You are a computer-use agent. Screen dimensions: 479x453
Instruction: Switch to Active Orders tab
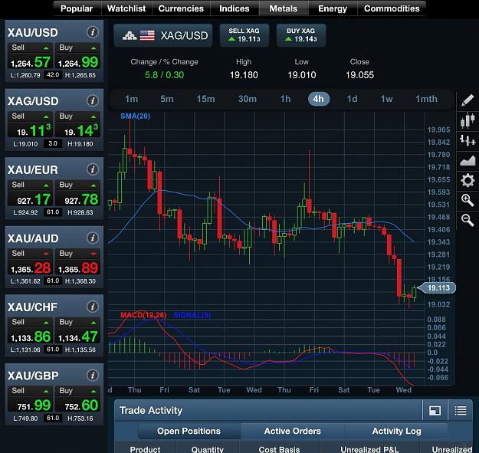(x=292, y=431)
